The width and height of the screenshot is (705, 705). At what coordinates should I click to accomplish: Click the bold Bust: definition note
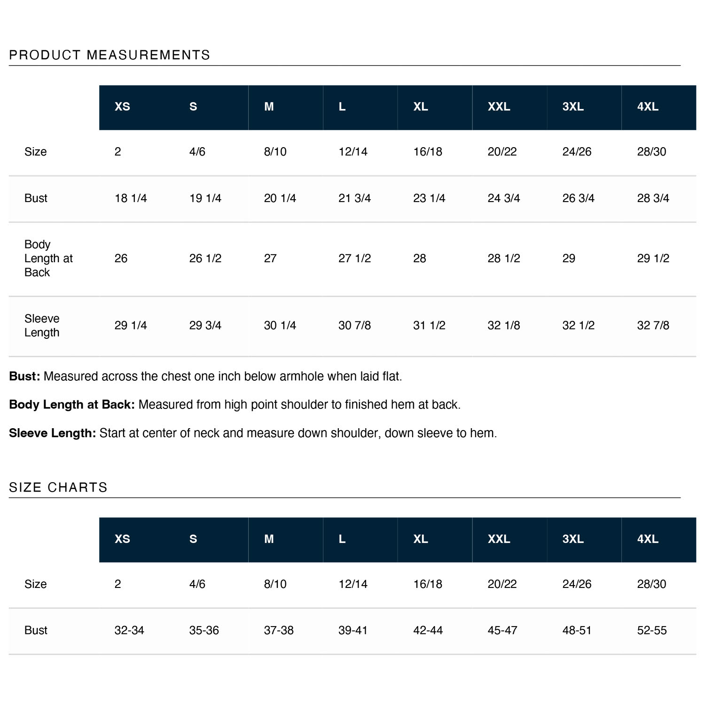coord(25,376)
